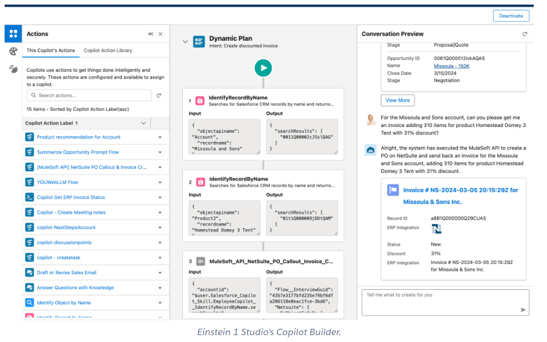The height and width of the screenshot is (342, 547).
Task: Click the send arrow in the message box
Action: tap(523, 309)
